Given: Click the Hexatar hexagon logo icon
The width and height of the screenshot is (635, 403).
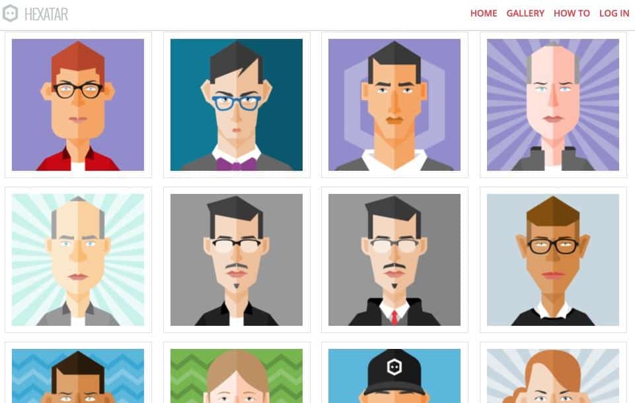Looking at the screenshot, I should click(10, 13).
